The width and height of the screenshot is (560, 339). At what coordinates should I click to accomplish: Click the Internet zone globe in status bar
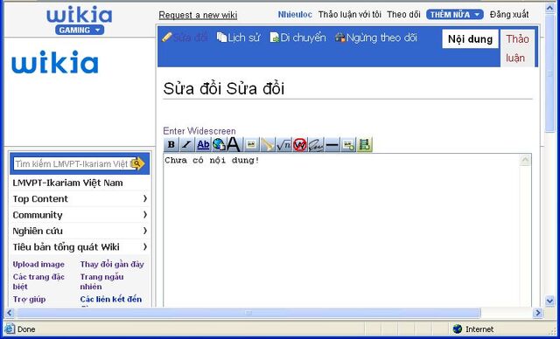[x=457, y=329]
